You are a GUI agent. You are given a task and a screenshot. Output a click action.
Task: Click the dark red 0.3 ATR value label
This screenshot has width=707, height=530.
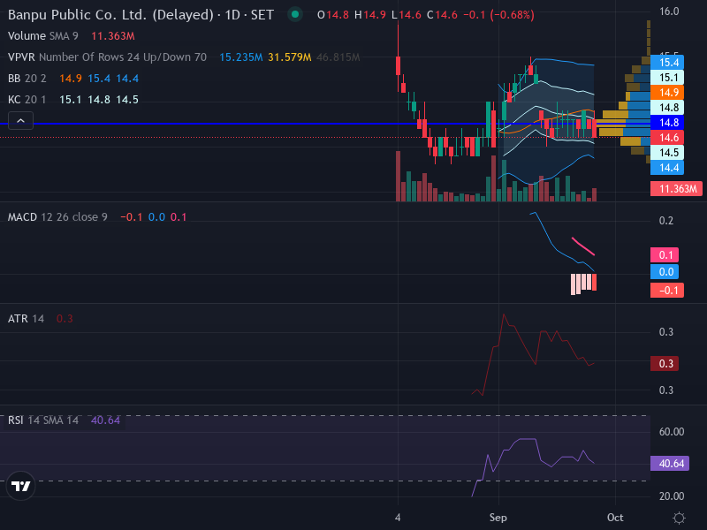(x=665, y=364)
